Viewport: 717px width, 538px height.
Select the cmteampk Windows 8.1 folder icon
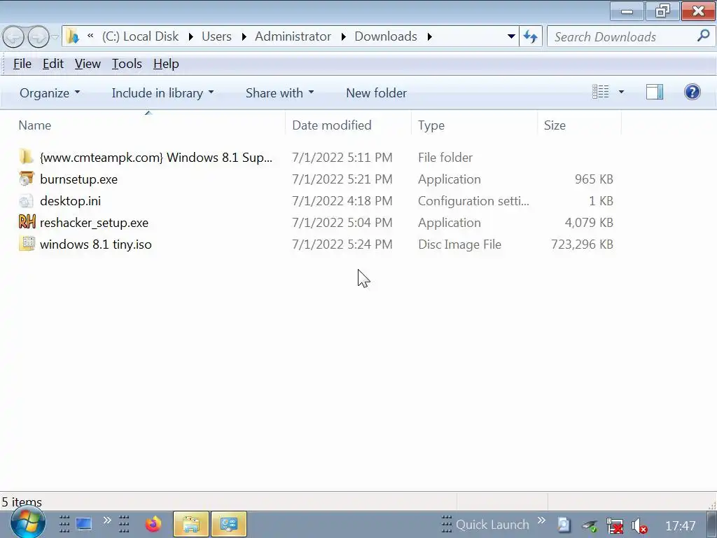[x=26, y=157]
